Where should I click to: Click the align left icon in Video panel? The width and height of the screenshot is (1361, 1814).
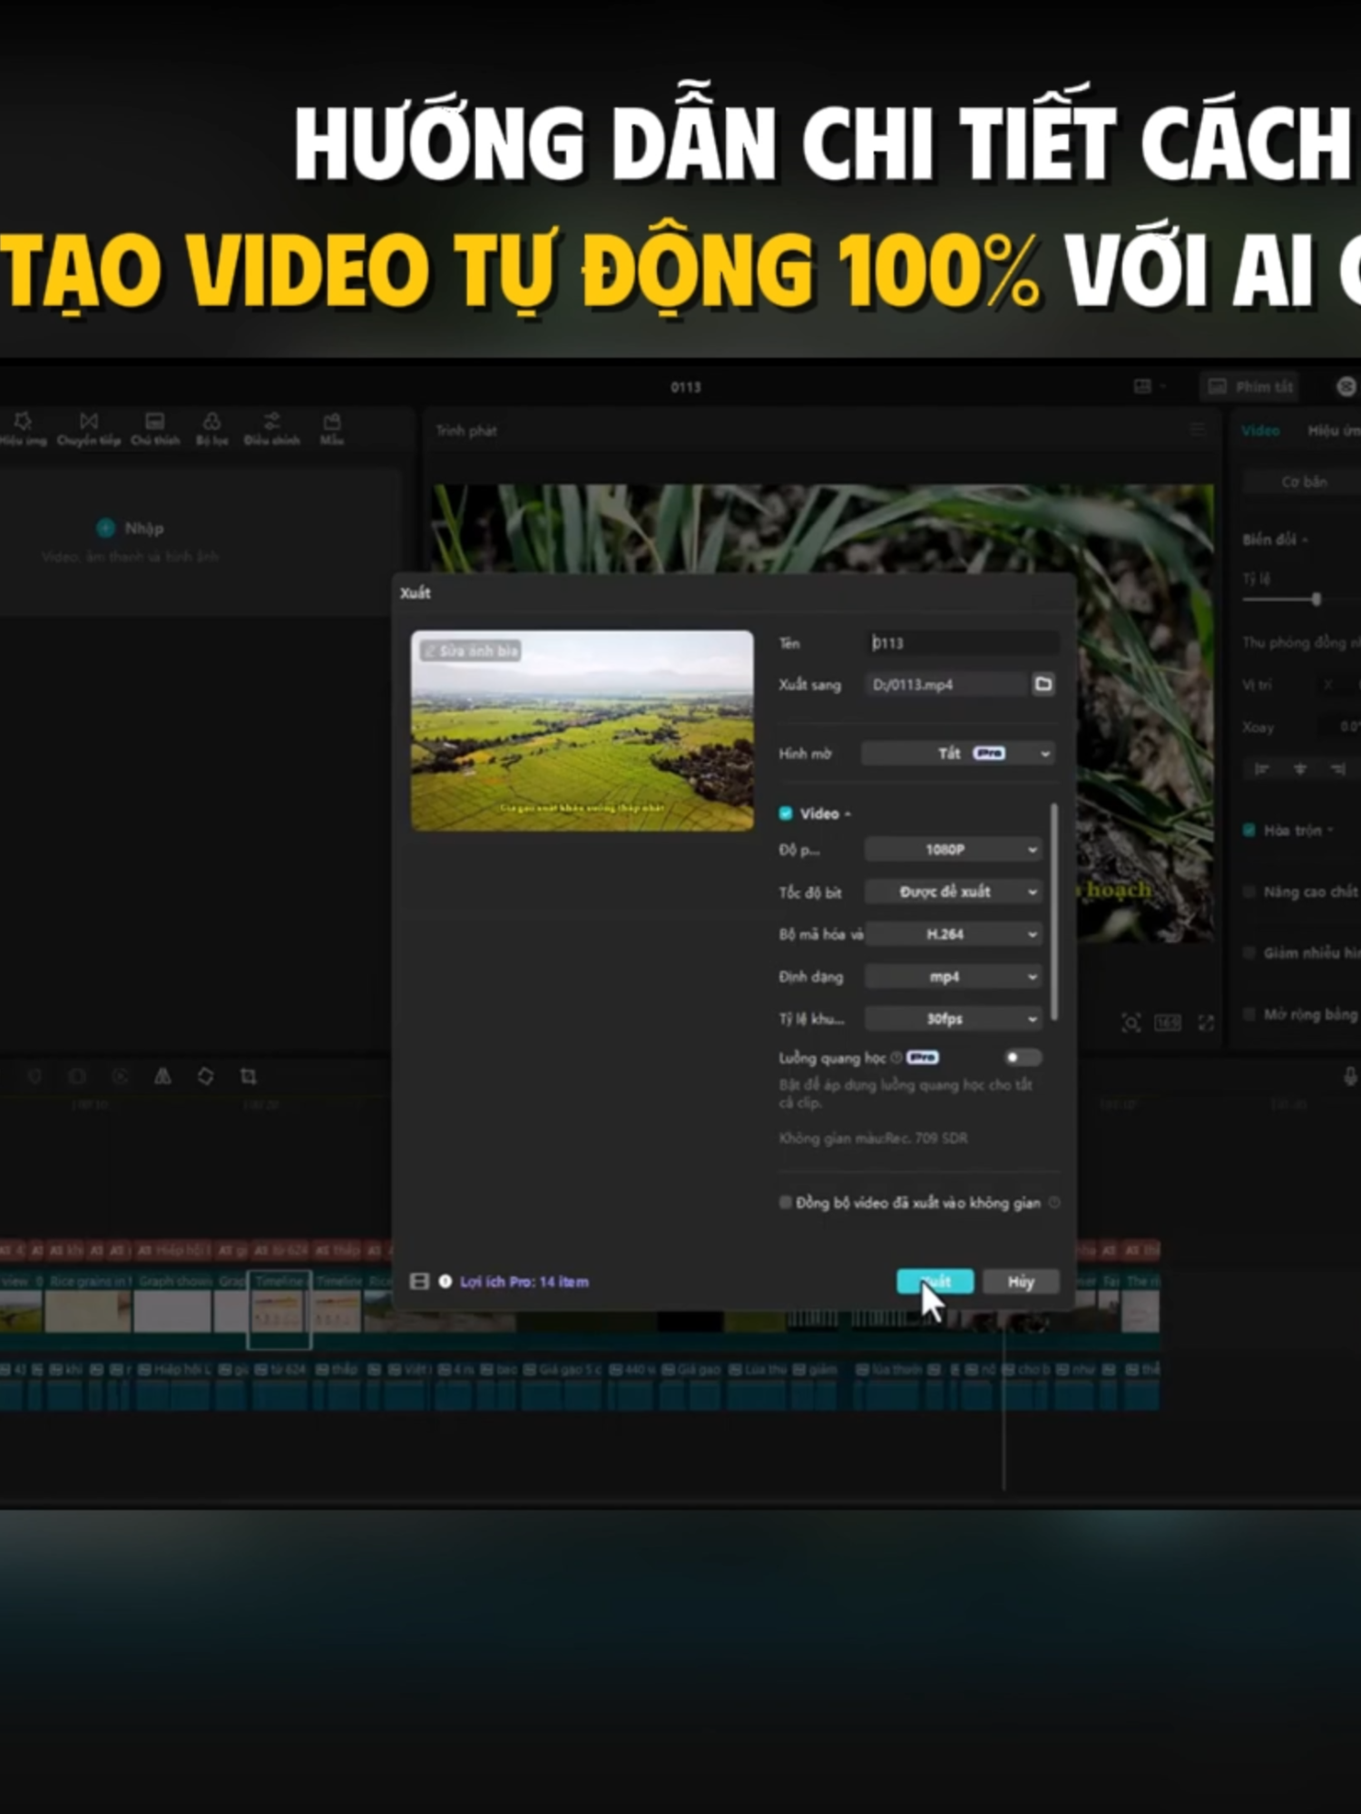1261,769
